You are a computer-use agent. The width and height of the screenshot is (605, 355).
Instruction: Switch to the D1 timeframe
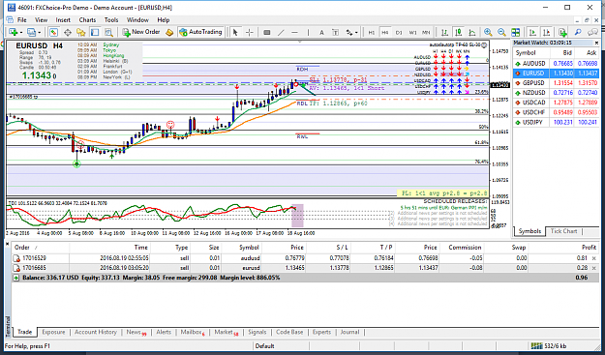(x=399, y=32)
